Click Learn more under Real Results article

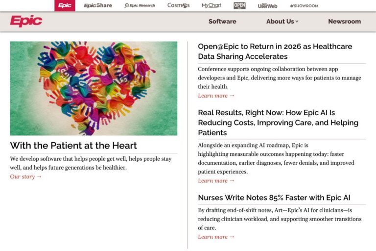point(216,180)
